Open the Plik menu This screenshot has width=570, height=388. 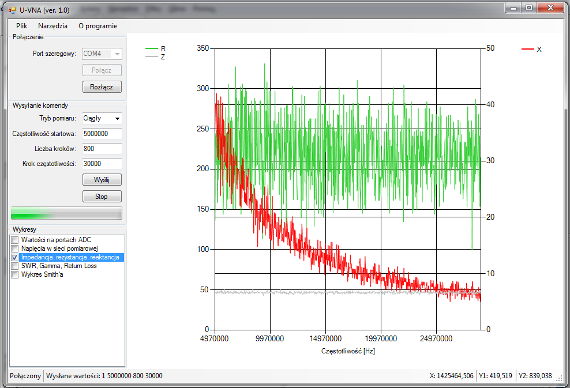click(x=22, y=26)
